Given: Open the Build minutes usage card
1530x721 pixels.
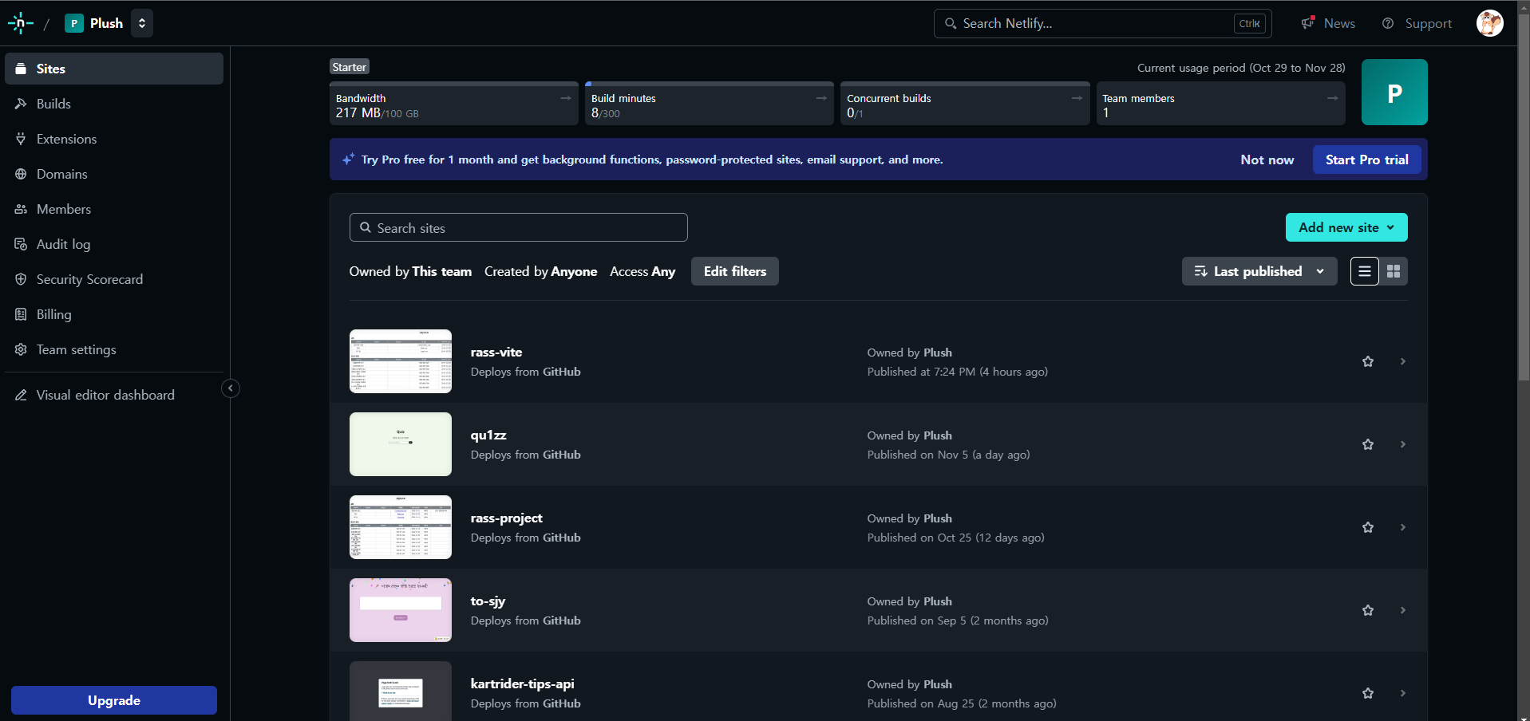Looking at the screenshot, I should tap(709, 104).
